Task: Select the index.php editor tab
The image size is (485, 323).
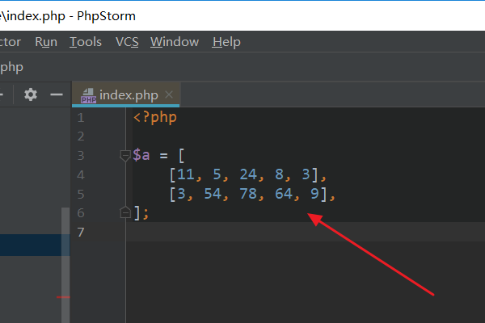Action: pos(126,95)
